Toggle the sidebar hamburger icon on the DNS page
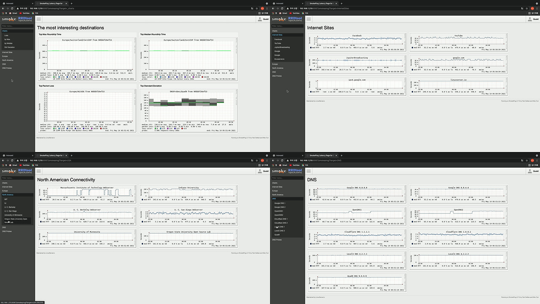 click(x=309, y=171)
